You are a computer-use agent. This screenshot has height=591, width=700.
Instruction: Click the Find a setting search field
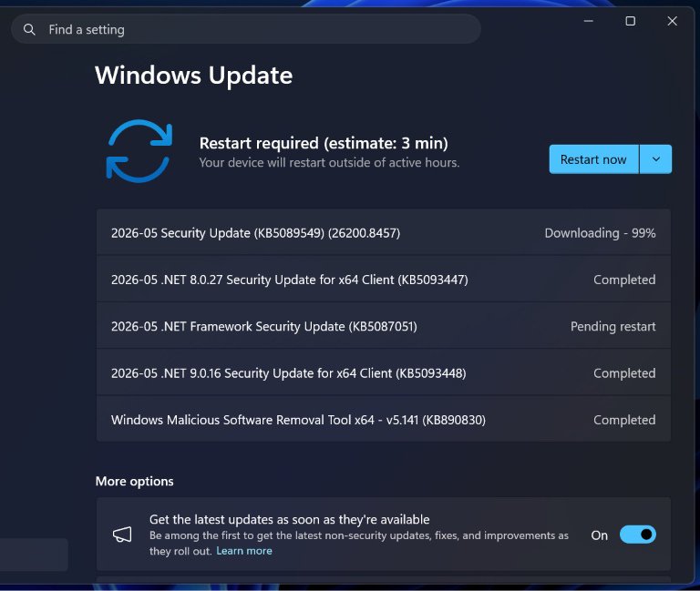(x=246, y=29)
